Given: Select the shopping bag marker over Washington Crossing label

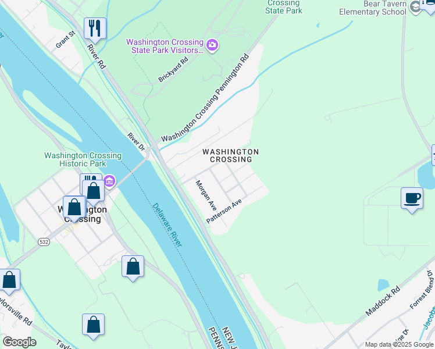Looking at the screenshot, I should pyautogui.click(x=74, y=207).
